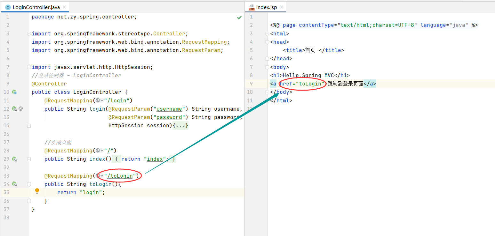This screenshot has width=495, height=236.
Task: Click line number 35 in LoginController gutter
Action: pos(6,192)
